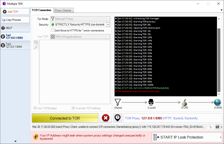Click the Tor1 circle T icon
The width and height of the screenshot is (224, 144).
pos(3,36)
